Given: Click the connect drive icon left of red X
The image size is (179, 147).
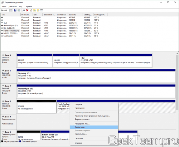Looking at the screenshot, I should pyautogui.click(x=24, y=10).
